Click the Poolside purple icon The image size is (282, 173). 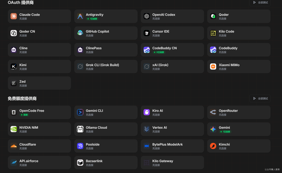[80, 146]
